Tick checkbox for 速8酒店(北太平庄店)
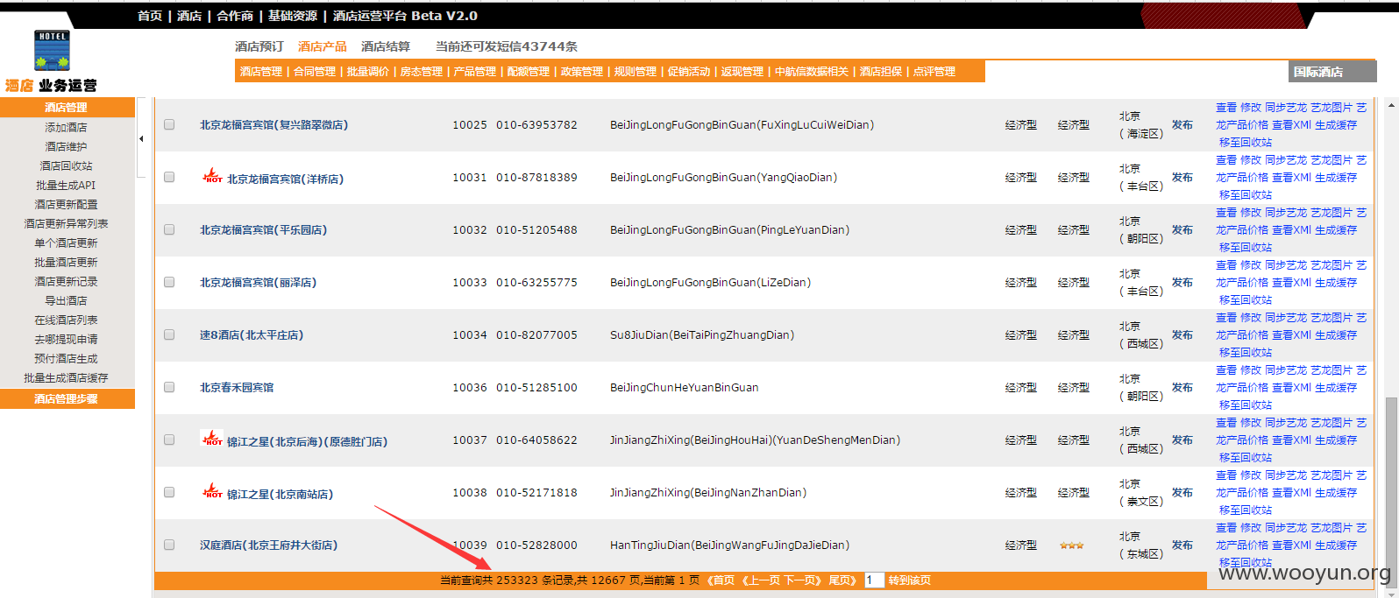 169,334
